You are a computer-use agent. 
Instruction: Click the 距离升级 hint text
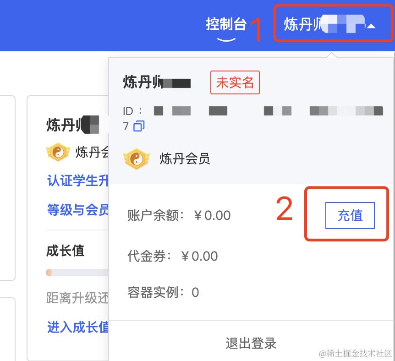pyautogui.click(x=77, y=298)
